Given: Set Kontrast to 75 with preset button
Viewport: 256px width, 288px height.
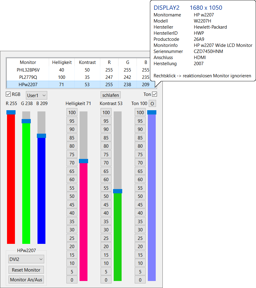Looking at the screenshot, I should tap(106, 154).
